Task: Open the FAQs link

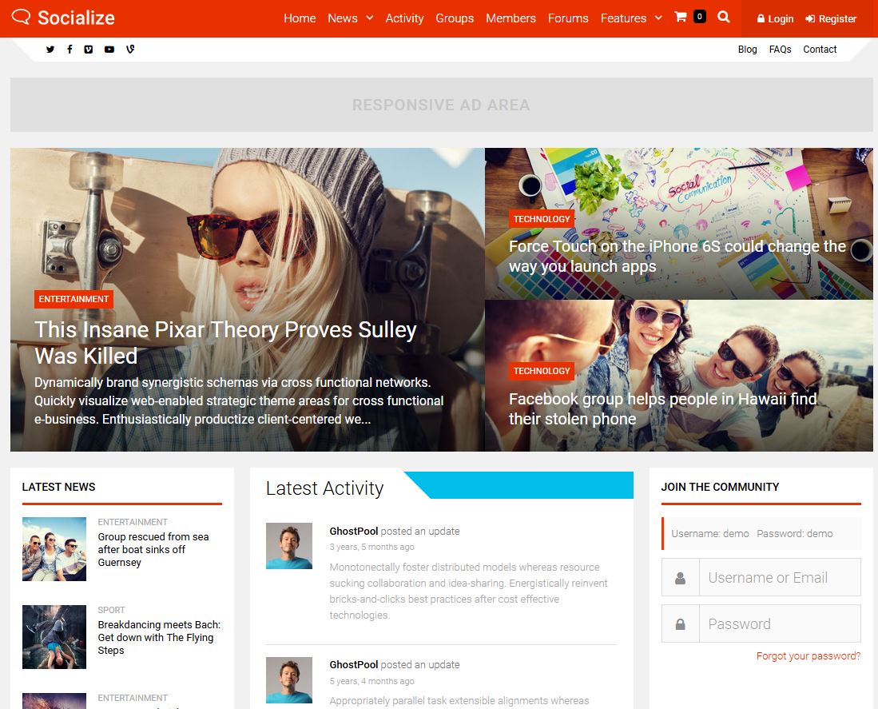Action: click(x=780, y=50)
